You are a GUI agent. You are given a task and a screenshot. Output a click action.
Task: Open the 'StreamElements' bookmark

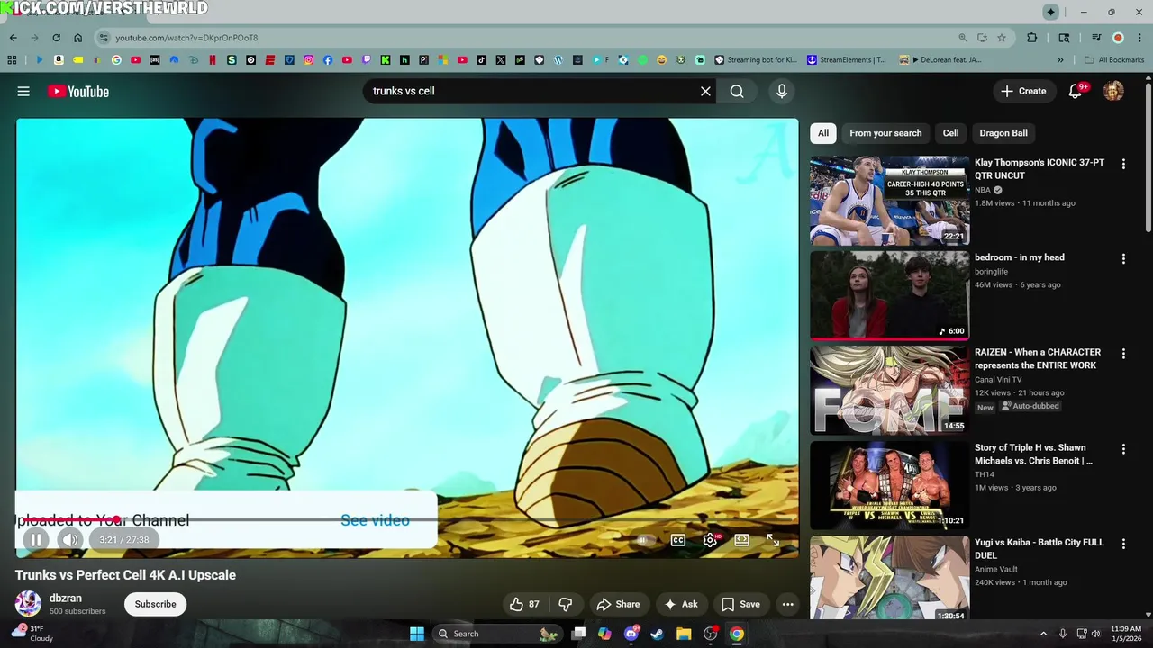pyautogui.click(x=847, y=60)
